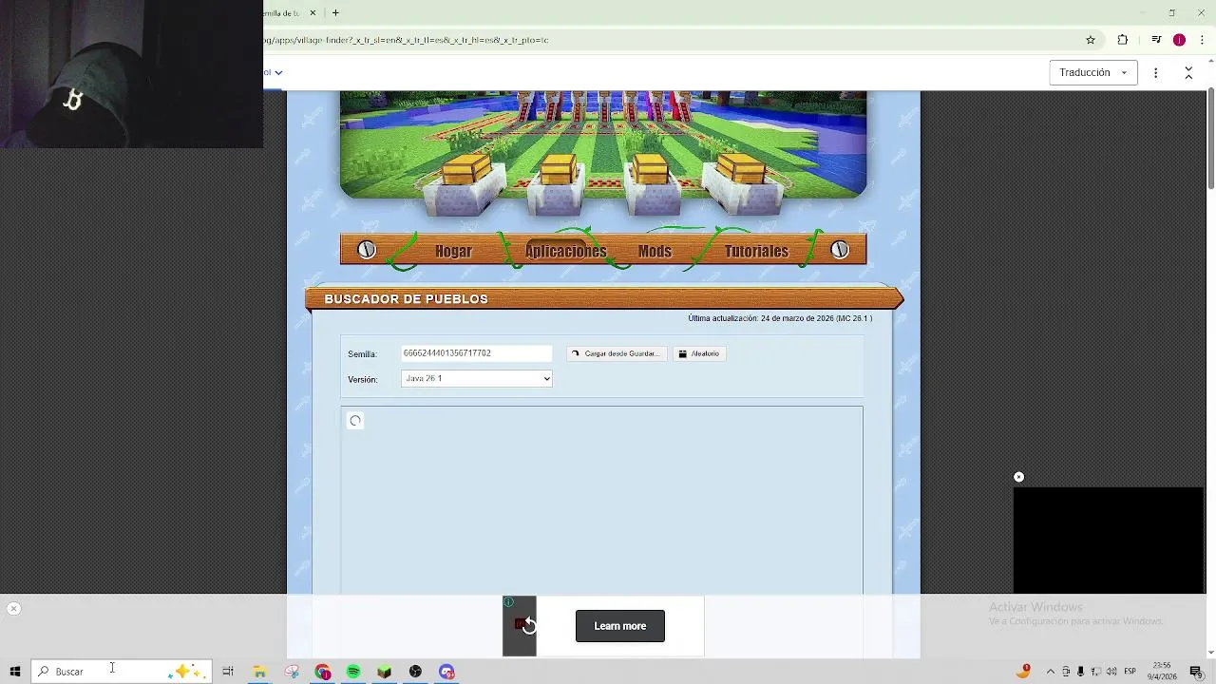Click the right round emblem on nav bar
Viewport: 1216px width, 684px height.
pos(840,250)
